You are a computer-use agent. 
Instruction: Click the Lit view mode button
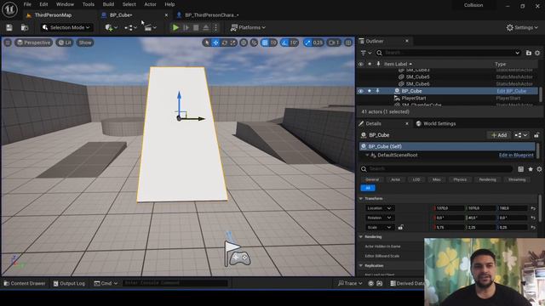coord(65,42)
